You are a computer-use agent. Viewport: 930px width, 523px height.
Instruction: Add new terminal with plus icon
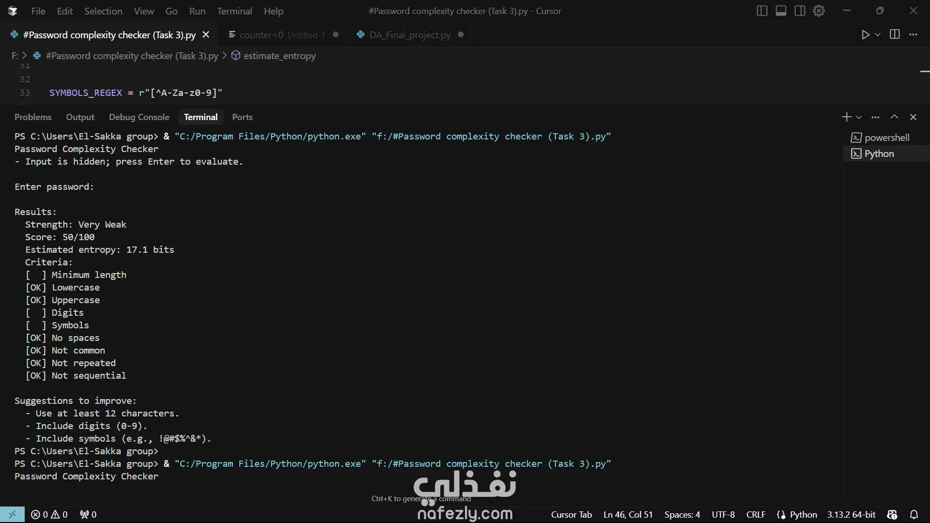(x=846, y=117)
